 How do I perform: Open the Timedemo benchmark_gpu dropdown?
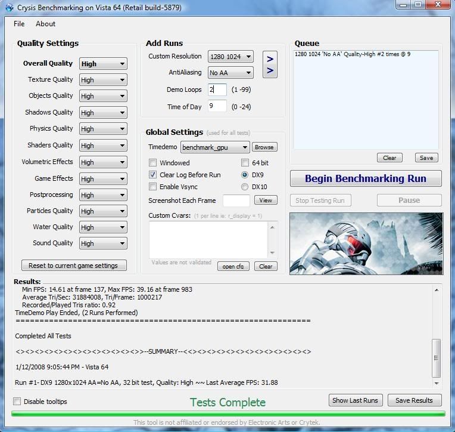[x=215, y=147]
